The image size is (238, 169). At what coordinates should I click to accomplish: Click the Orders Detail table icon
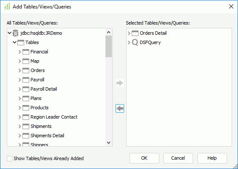point(135,33)
